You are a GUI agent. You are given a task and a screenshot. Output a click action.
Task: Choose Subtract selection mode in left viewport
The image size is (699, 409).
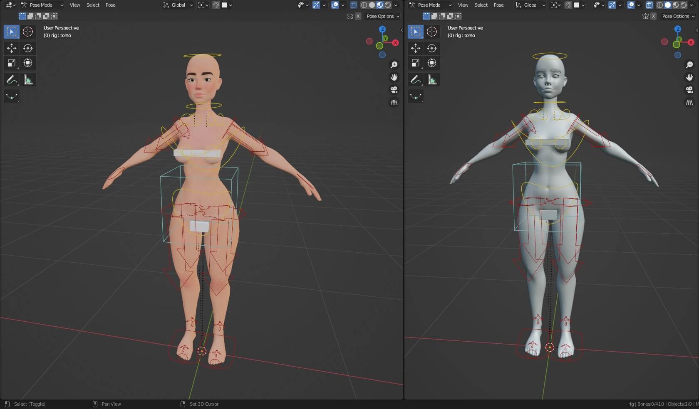[x=38, y=16]
